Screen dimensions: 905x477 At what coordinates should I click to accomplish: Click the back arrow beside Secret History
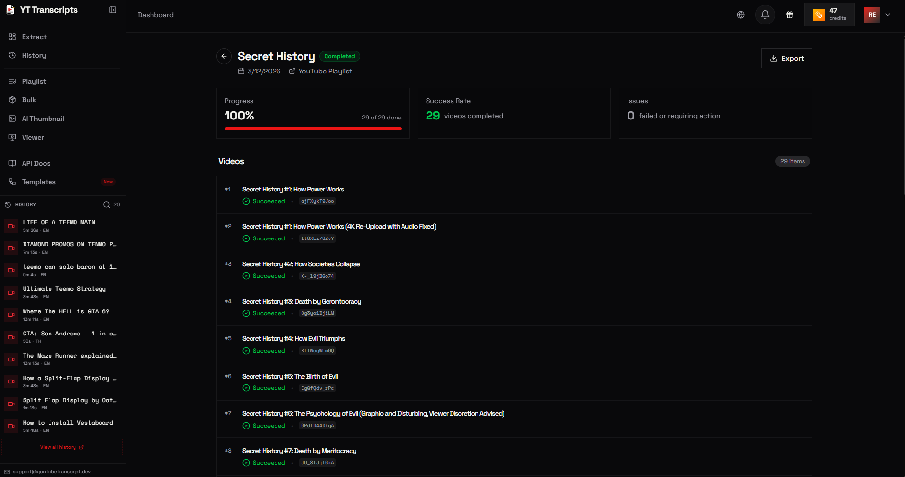click(224, 56)
